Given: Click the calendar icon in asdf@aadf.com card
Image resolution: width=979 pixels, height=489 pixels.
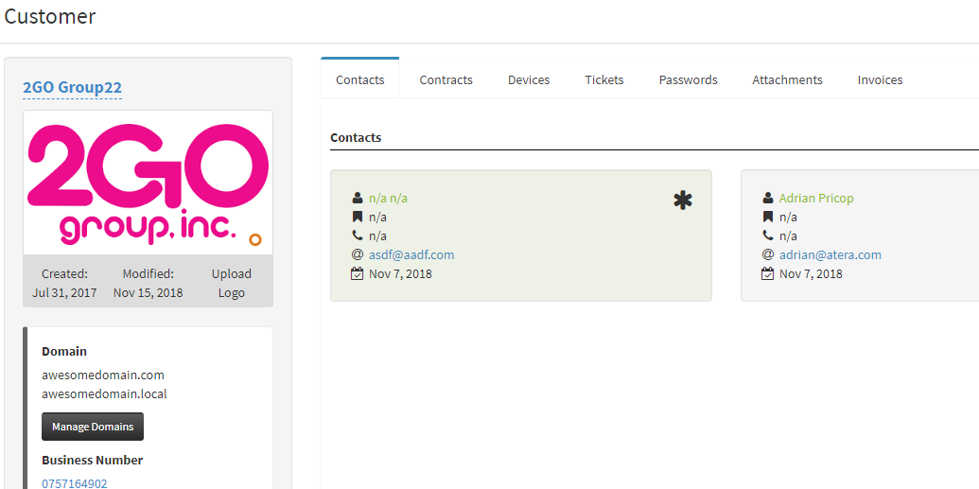Looking at the screenshot, I should click(x=358, y=273).
